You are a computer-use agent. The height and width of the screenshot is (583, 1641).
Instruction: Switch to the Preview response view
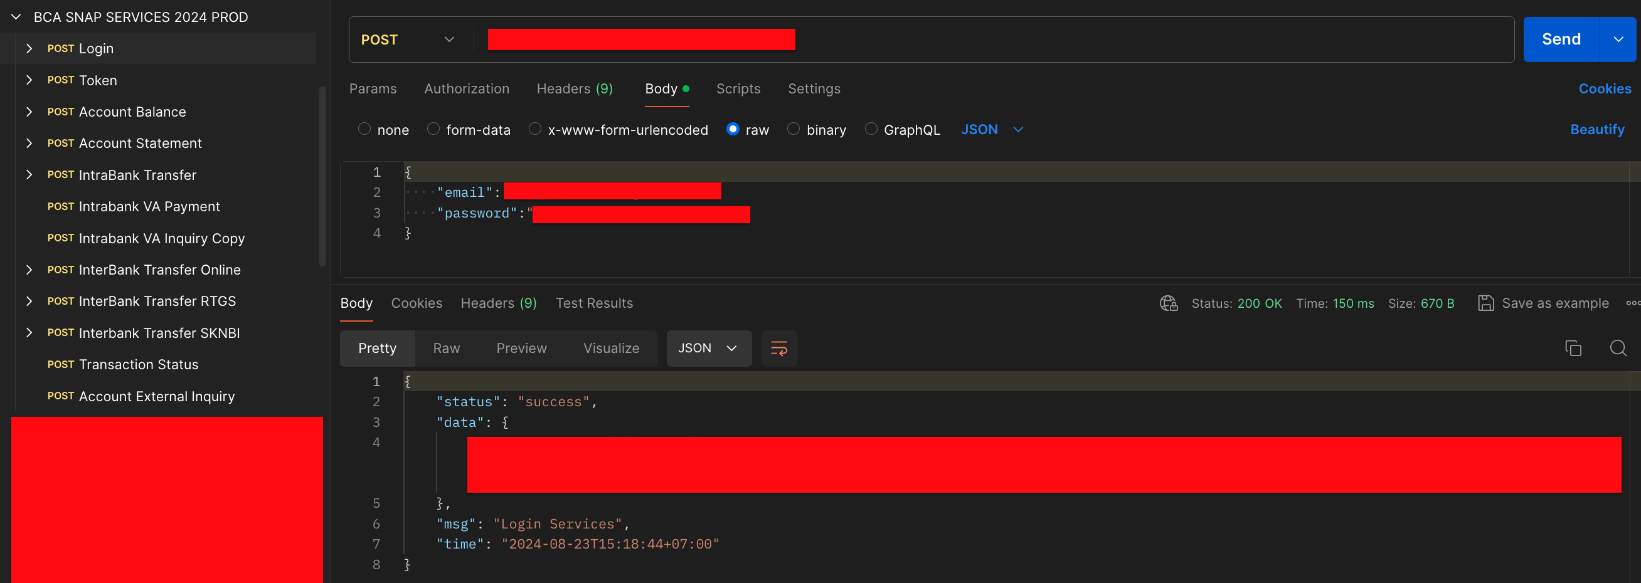click(521, 348)
